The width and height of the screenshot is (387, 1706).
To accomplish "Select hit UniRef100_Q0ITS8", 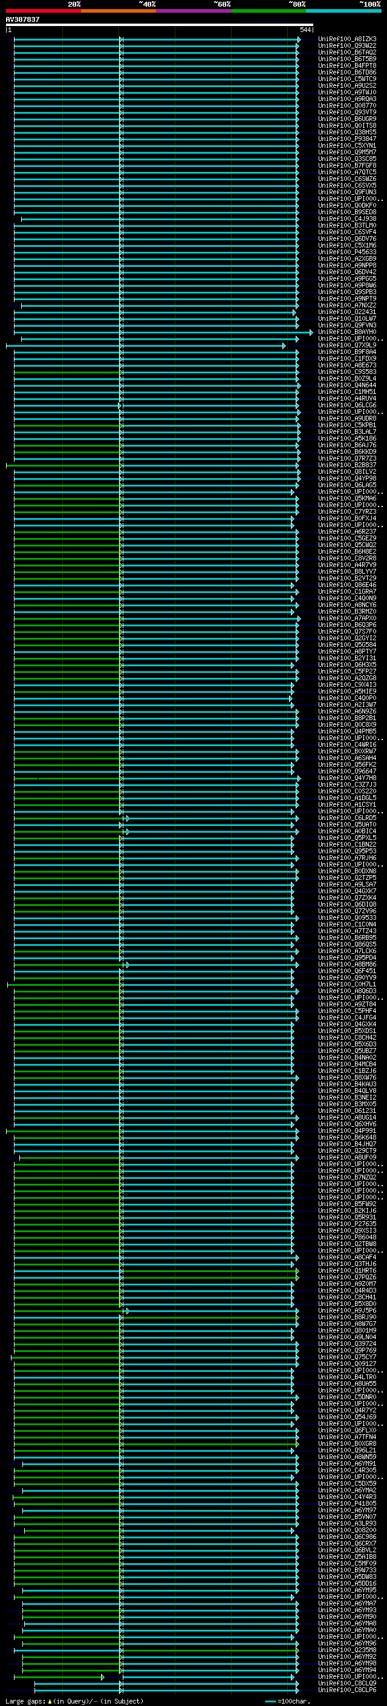I will (346, 125).
